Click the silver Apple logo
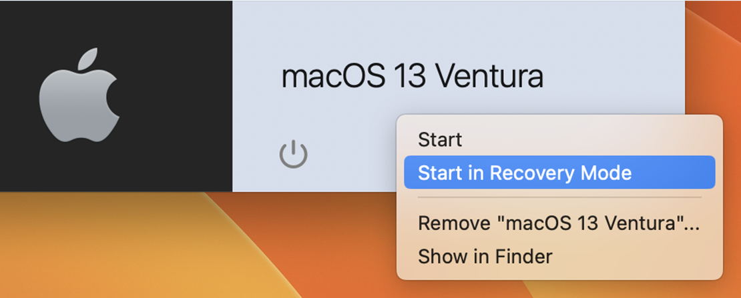This screenshot has height=298, width=741. (x=79, y=95)
